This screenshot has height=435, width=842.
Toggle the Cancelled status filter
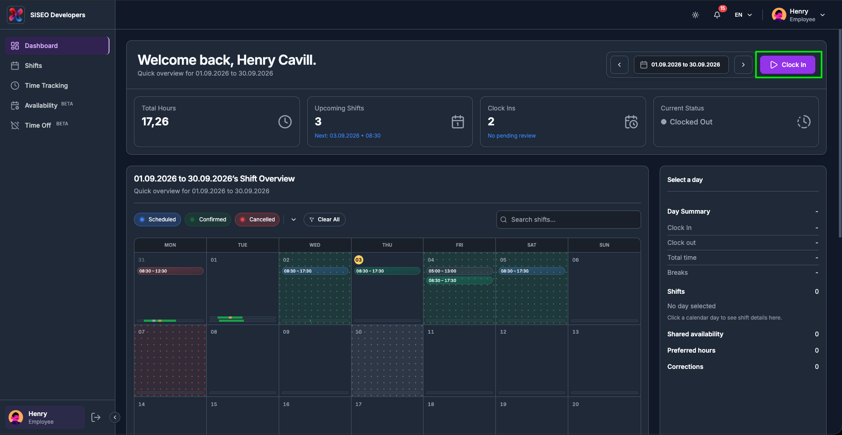(257, 220)
